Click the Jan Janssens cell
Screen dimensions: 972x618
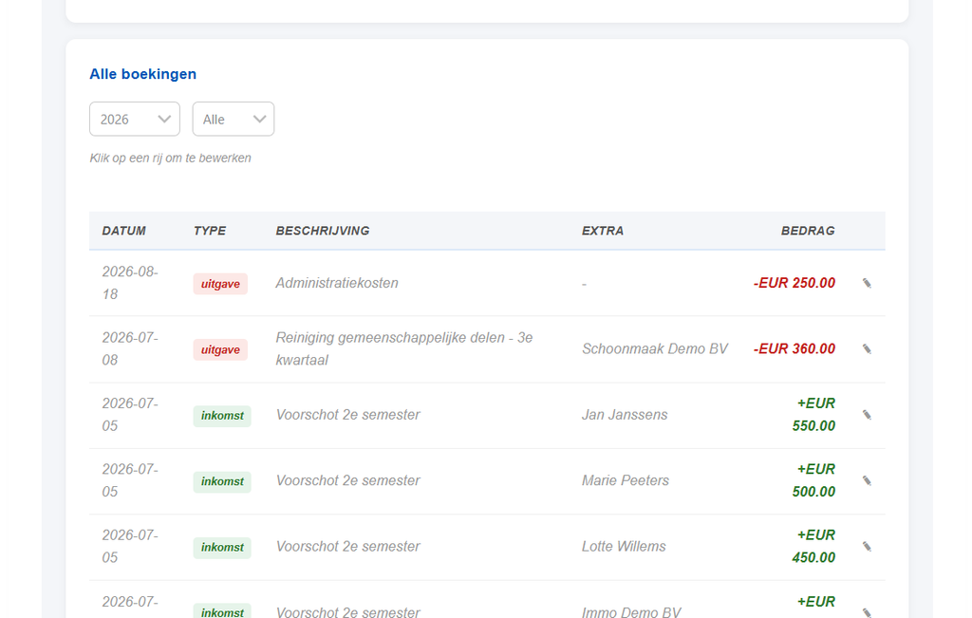625,415
